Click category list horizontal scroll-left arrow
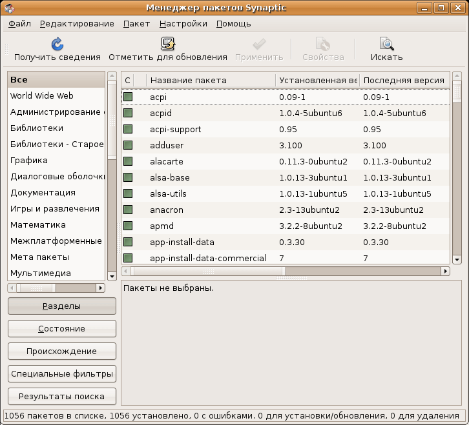 click(x=12, y=288)
